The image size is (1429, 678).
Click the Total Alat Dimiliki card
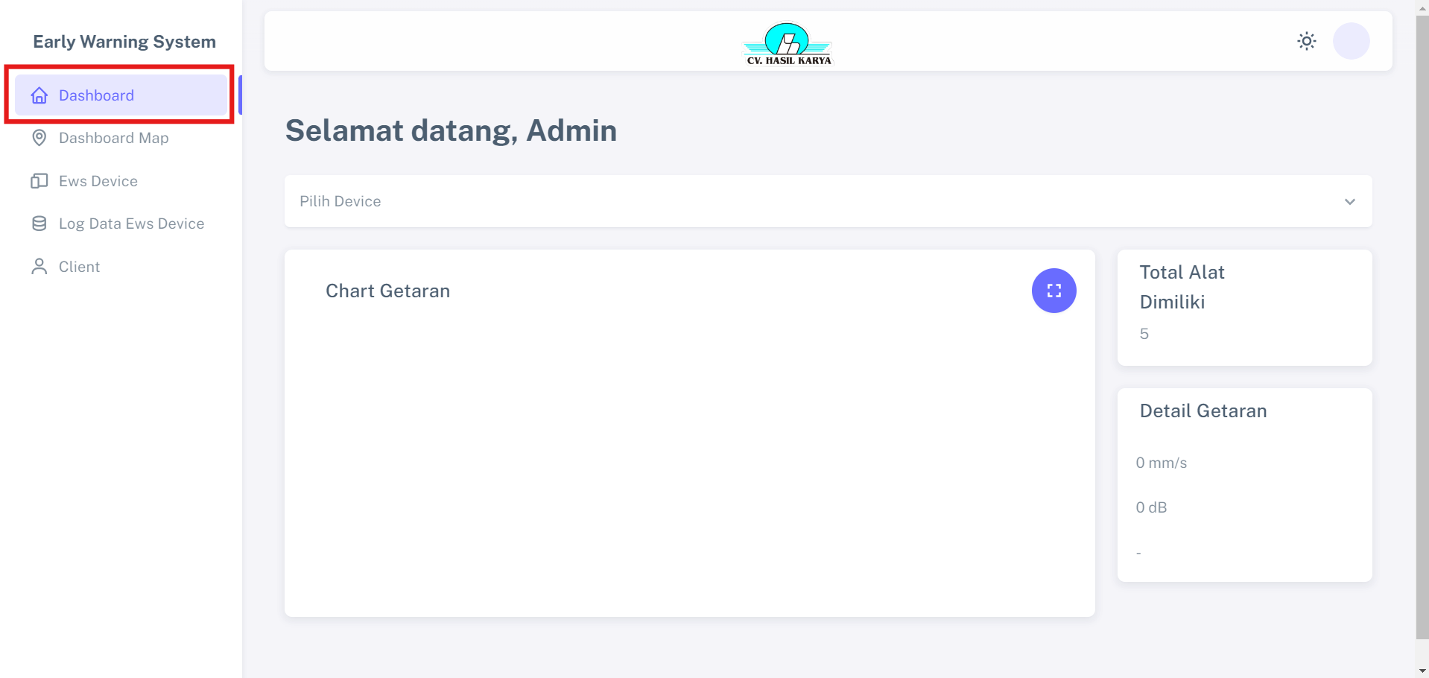tap(1244, 307)
